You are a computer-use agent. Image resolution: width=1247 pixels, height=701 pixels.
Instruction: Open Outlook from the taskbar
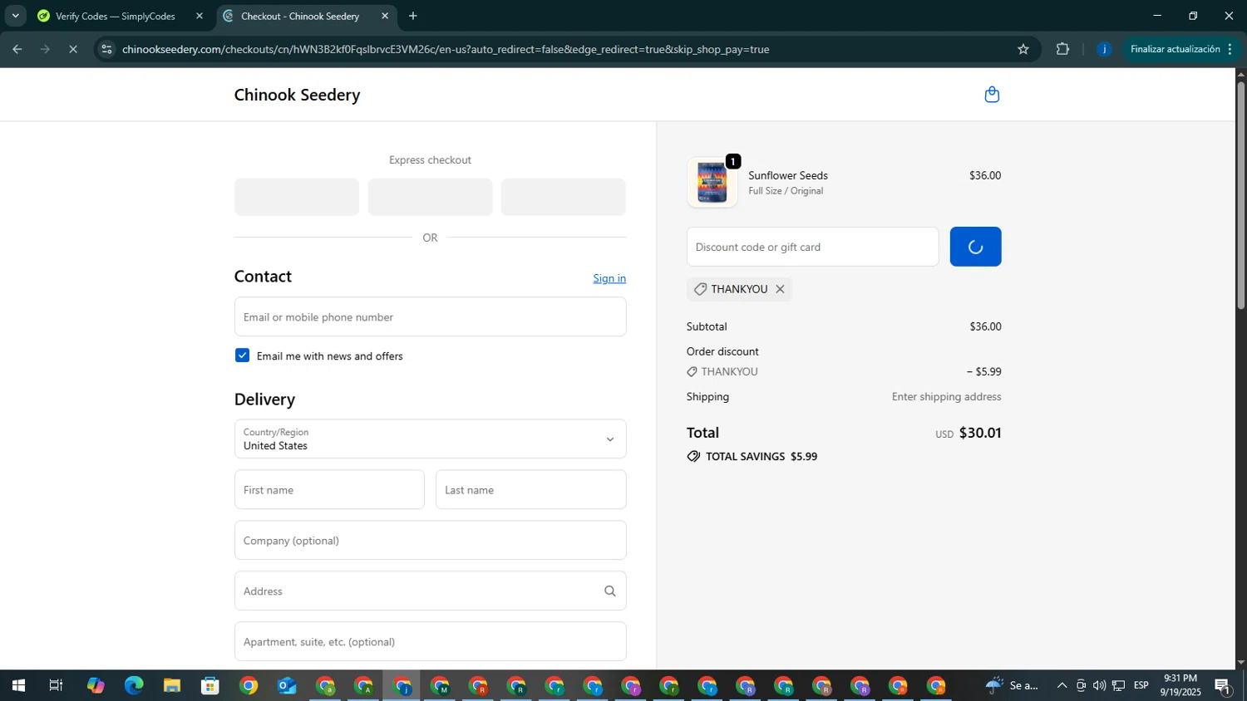coord(287,685)
